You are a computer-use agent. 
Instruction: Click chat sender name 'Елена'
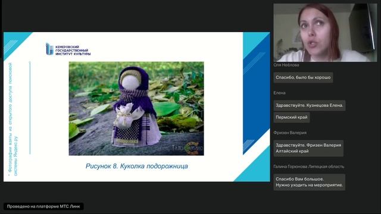pos(279,93)
